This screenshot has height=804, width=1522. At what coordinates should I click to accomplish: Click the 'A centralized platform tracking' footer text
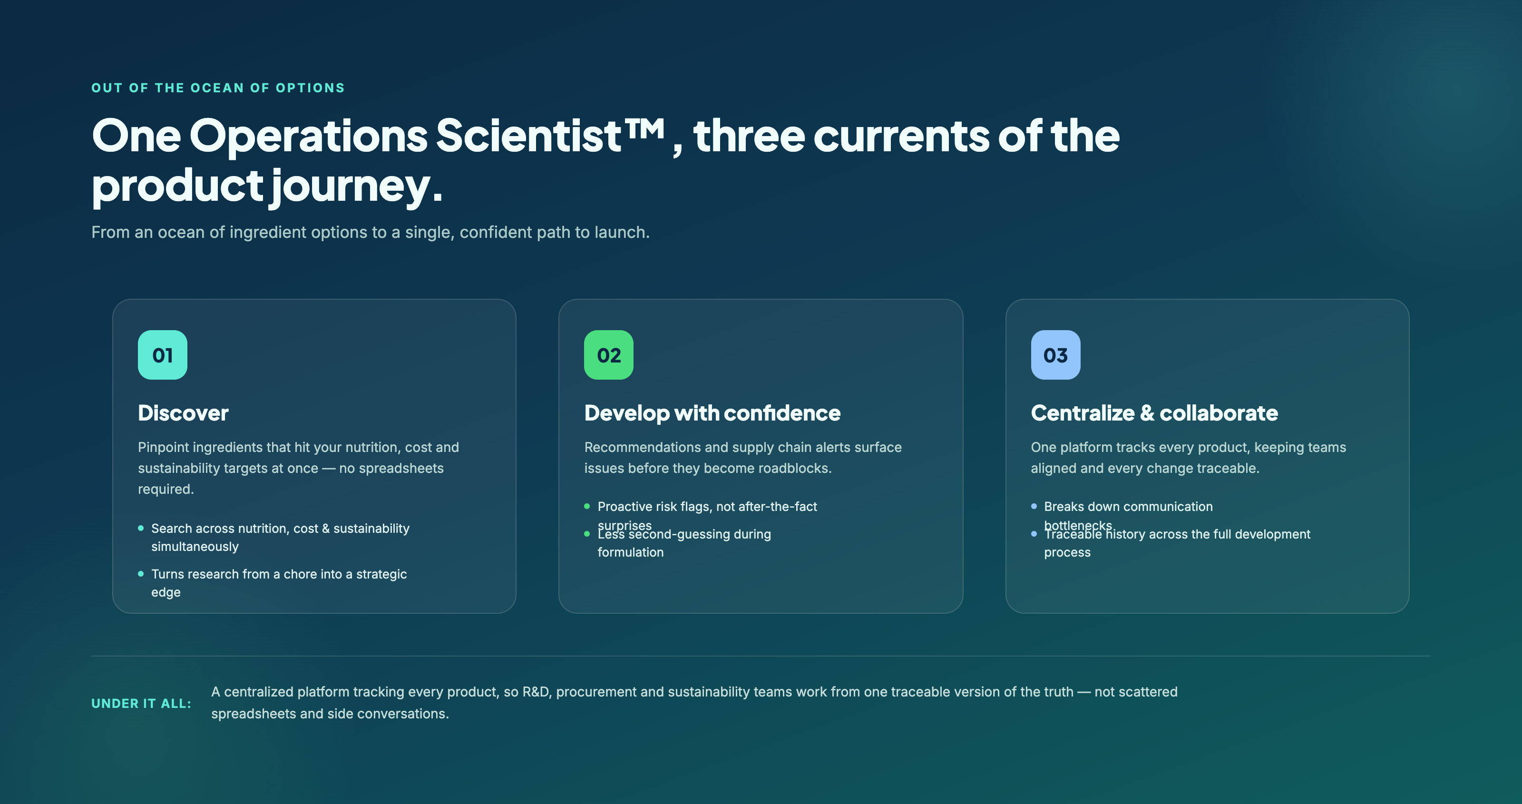[x=694, y=702]
